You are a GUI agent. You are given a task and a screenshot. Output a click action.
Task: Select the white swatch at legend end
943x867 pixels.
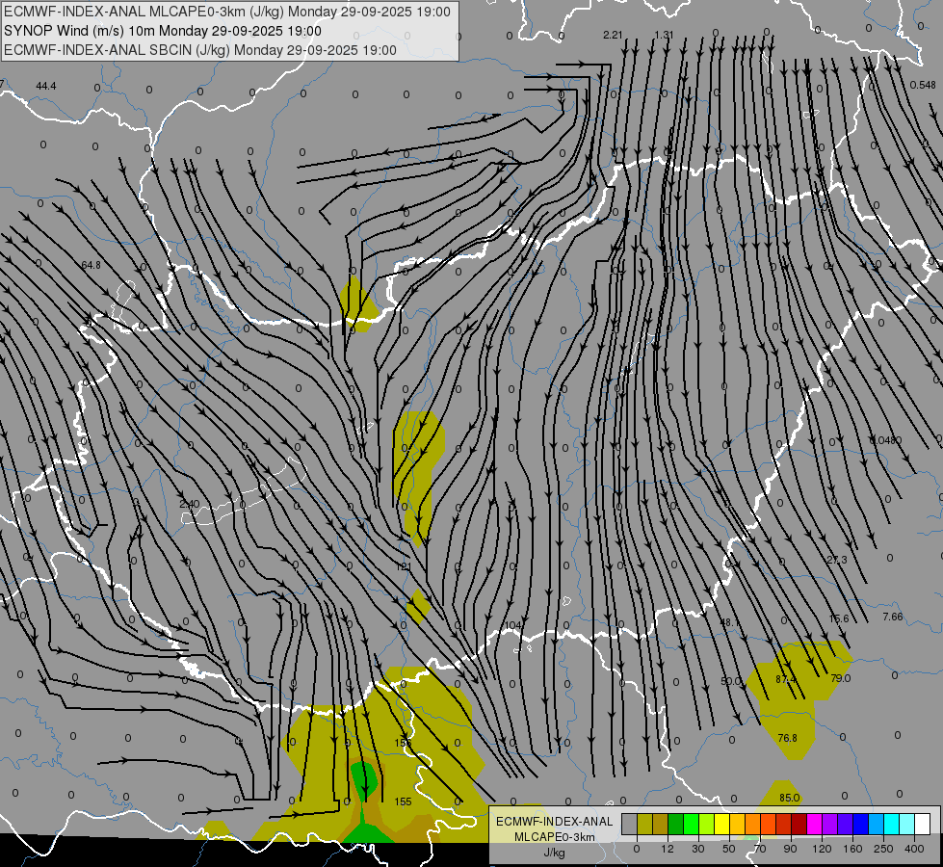922,824
